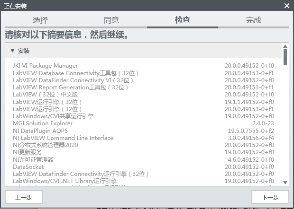This screenshot has height=209, width=294.
Task: Select LabWindows/CVI .NET Library运行引擎 entry
Action: pos(143,181)
